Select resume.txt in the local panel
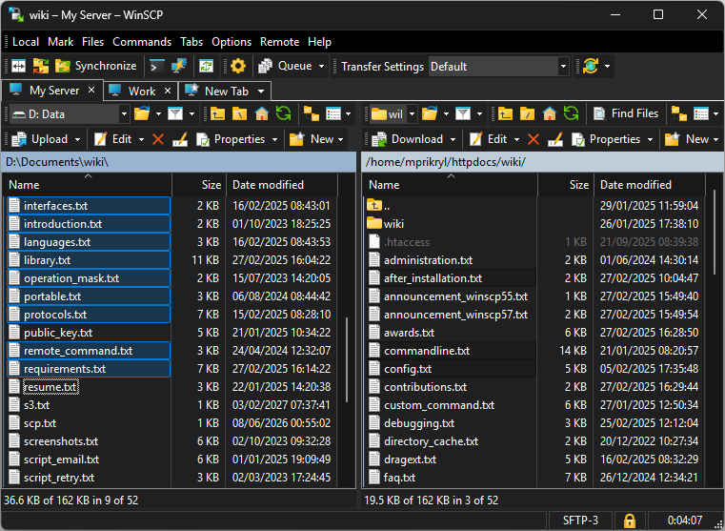Viewport: 725px width, 531px height. [50, 387]
